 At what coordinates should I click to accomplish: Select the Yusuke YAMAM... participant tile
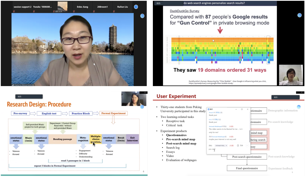tap(43, 7)
